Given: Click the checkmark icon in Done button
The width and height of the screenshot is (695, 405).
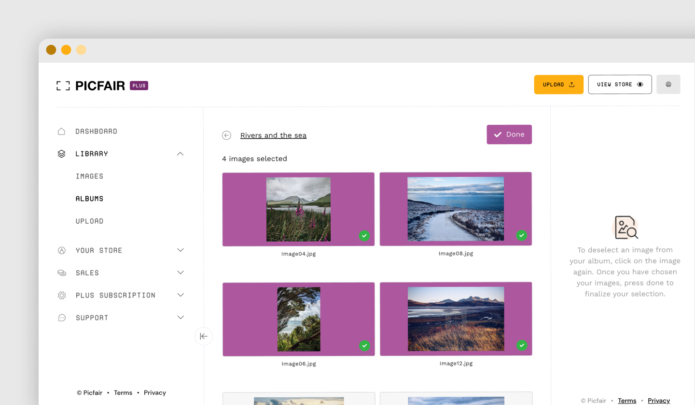Looking at the screenshot, I should coord(498,135).
